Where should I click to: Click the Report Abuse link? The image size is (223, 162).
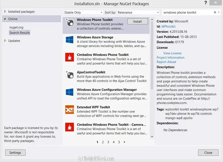166,62
